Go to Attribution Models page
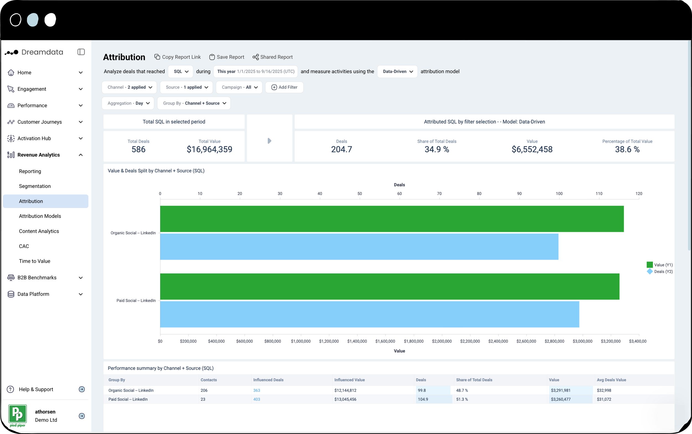The height and width of the screenshot is (434, 692). click(40, 216)
